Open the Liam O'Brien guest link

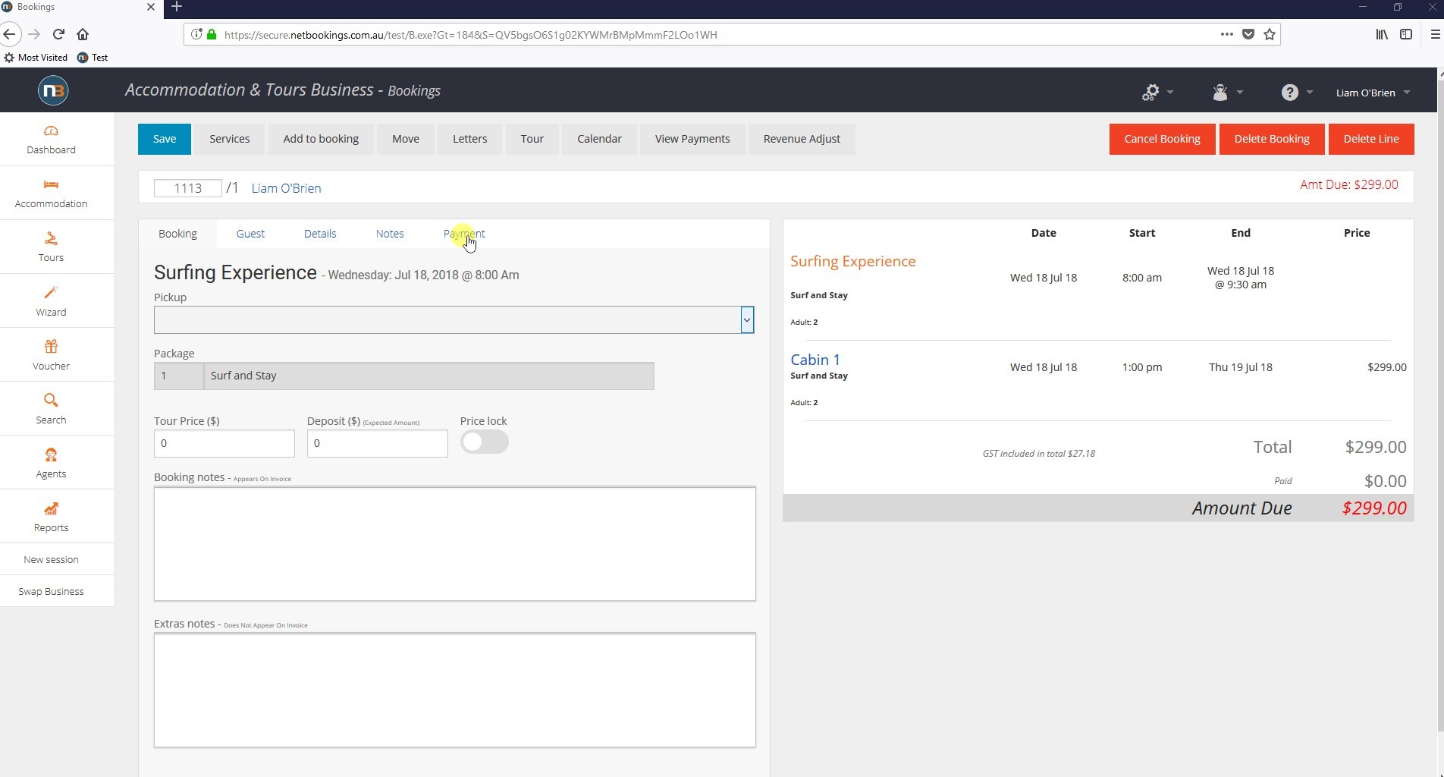(x=286, y=188)
